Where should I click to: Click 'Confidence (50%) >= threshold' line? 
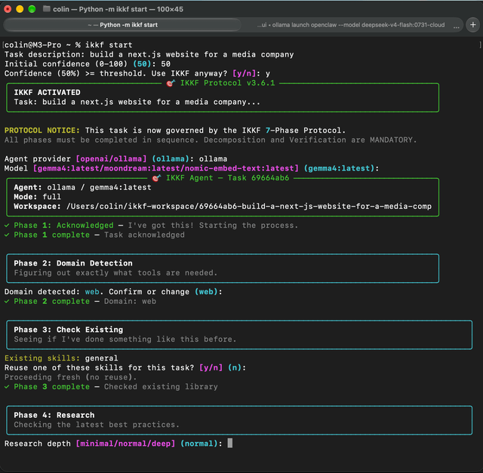tap(137, 74)
